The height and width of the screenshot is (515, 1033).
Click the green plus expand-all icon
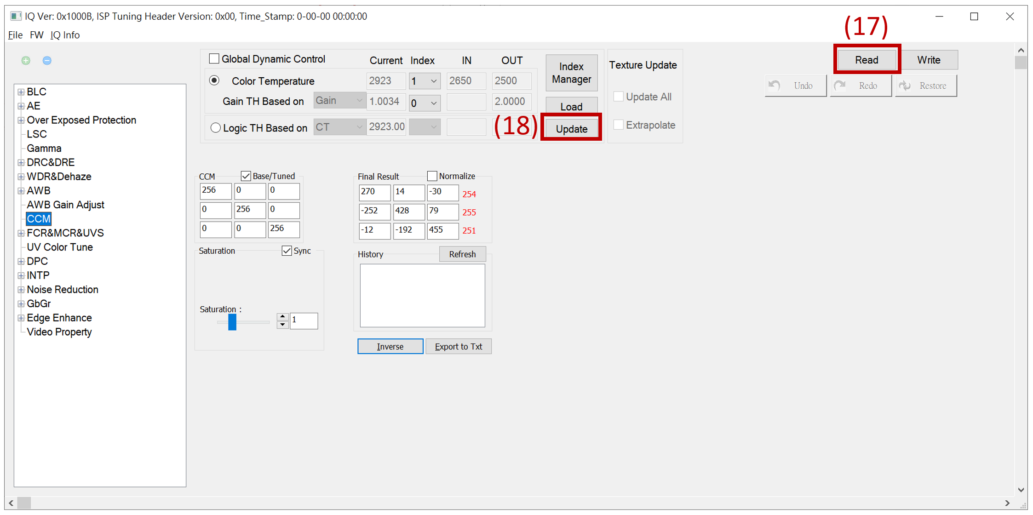pyautogui.click(x=26, y=60)
